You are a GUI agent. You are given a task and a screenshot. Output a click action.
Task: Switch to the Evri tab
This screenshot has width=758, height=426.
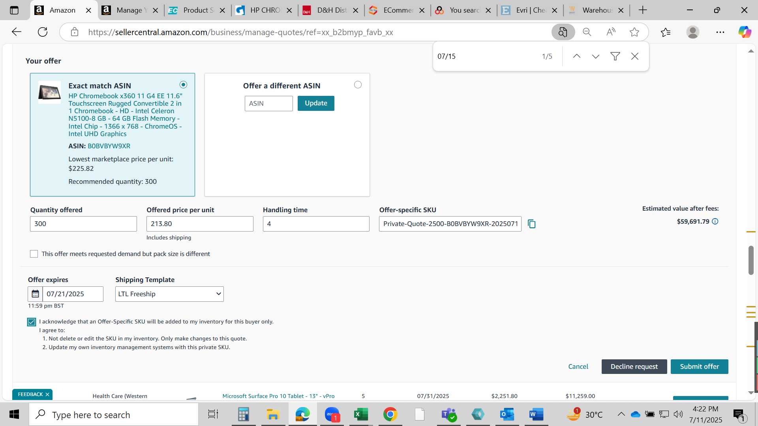(x=529, y=10)
